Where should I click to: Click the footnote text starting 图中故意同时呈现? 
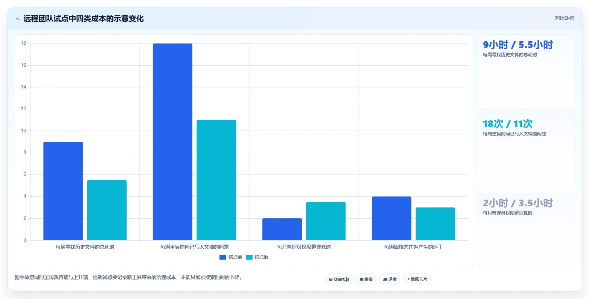click(x=129, y=278)
